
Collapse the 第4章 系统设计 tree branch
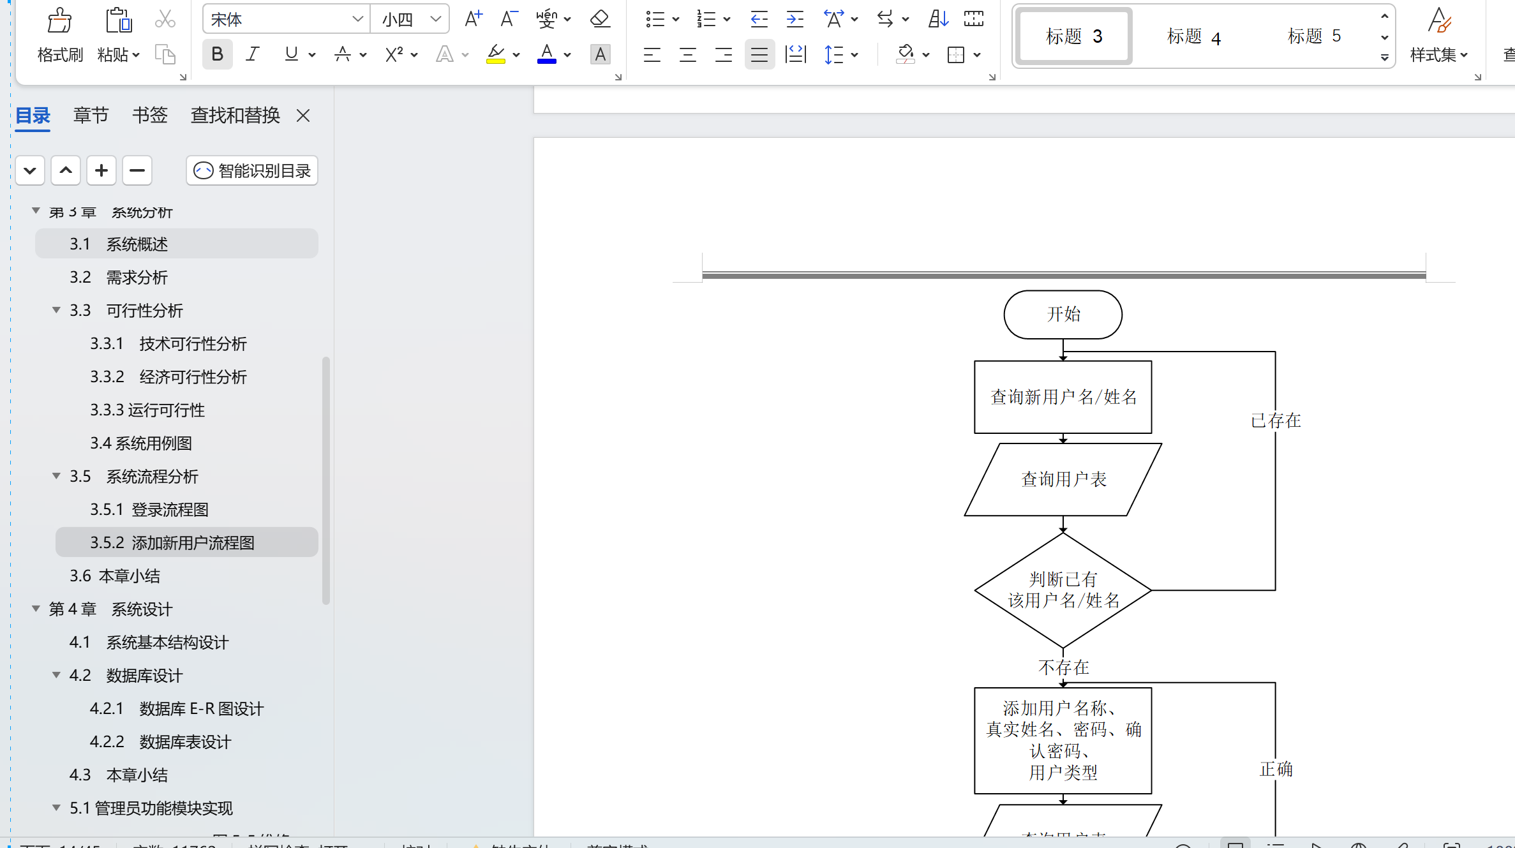coord(36,609)
